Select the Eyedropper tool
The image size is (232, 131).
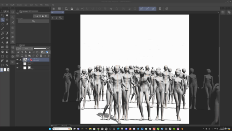click(3, 28)
